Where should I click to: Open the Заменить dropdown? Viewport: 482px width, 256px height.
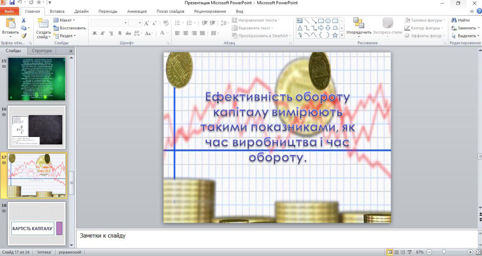[478, 28]
